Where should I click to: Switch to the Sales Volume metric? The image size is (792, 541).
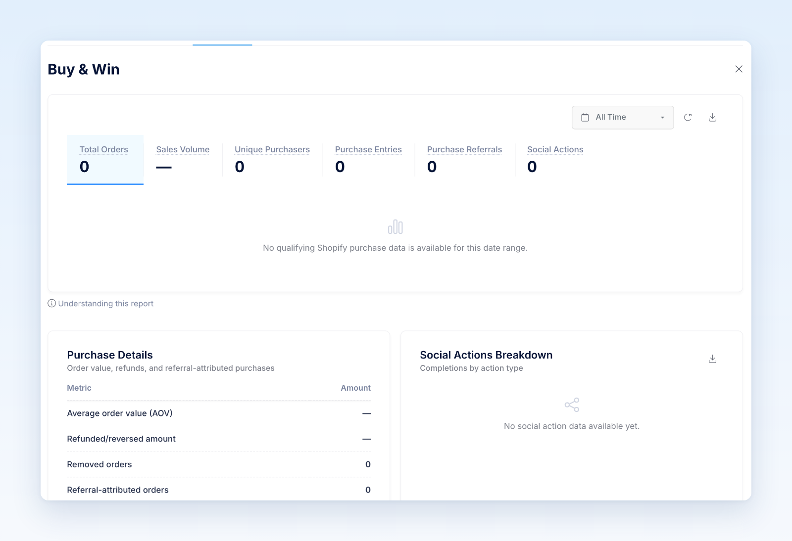pyautogui.click(x=183, y=160)
